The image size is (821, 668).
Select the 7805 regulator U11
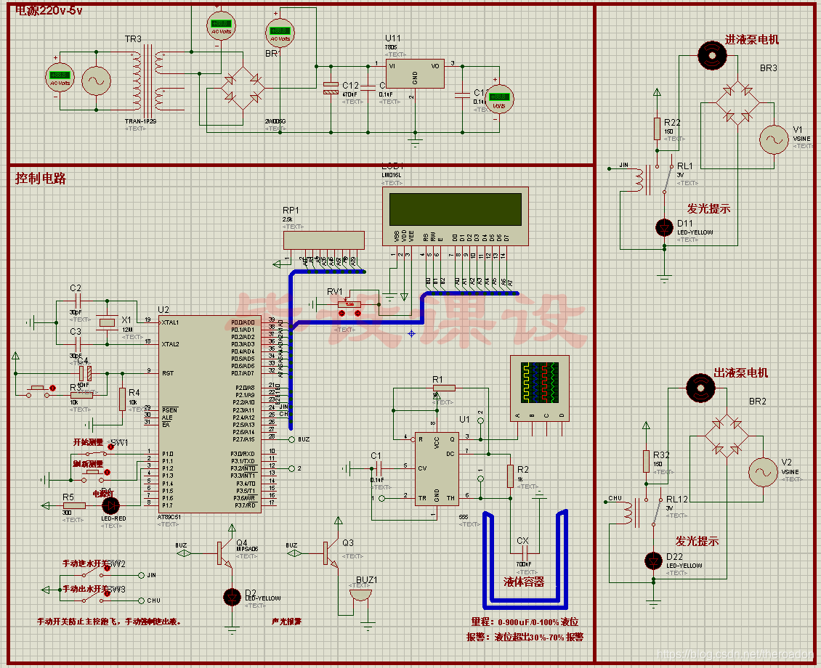coord(415,73)
